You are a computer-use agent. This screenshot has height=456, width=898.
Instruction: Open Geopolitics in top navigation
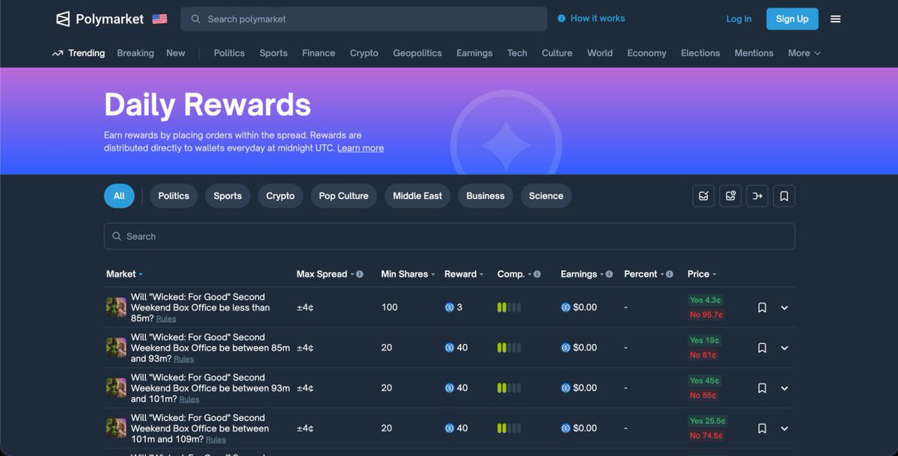coord(418,53)
